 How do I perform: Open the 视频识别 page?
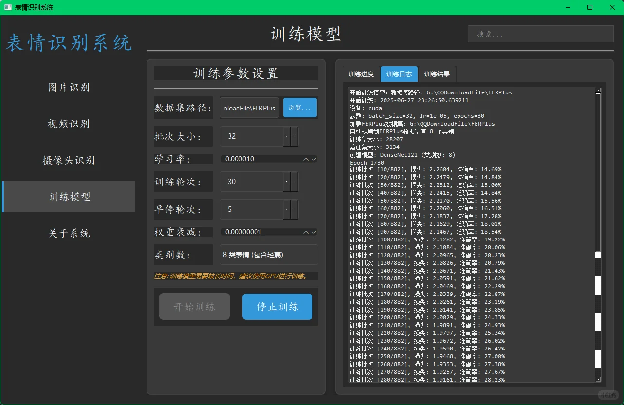(69, 124)
